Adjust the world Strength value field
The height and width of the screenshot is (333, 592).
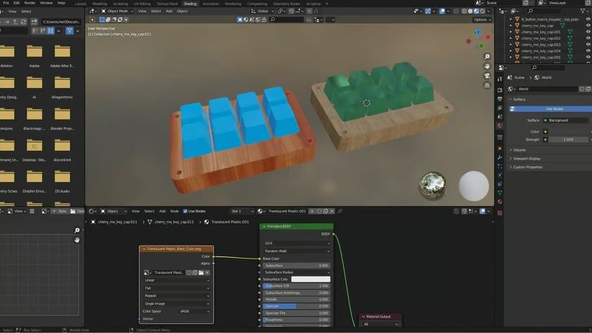(x=568, y=140)
